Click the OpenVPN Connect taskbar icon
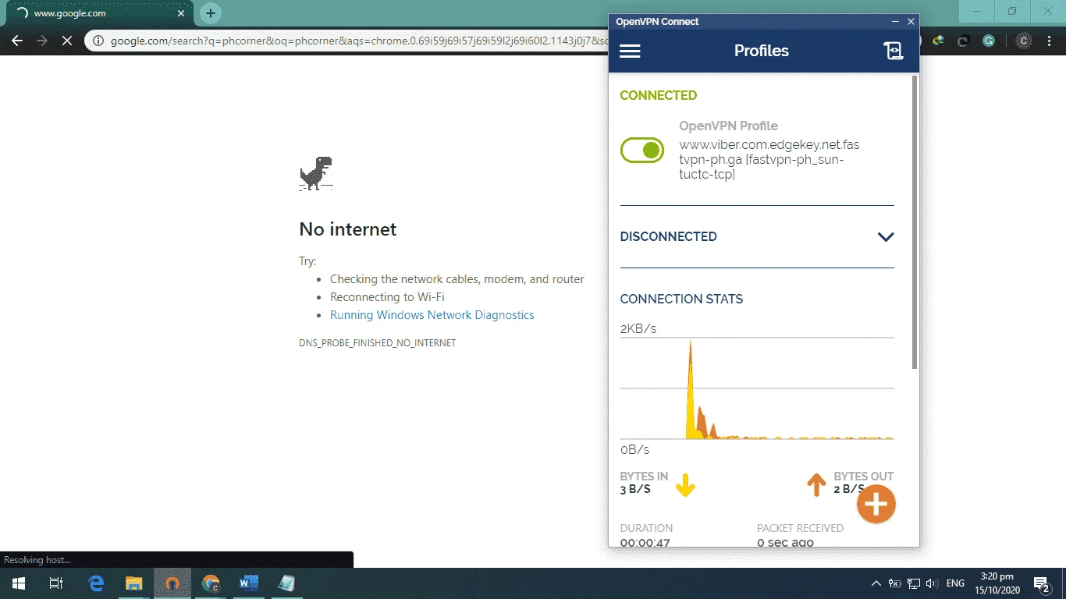Screen dimensions: 1066x599 coord(172,583)
